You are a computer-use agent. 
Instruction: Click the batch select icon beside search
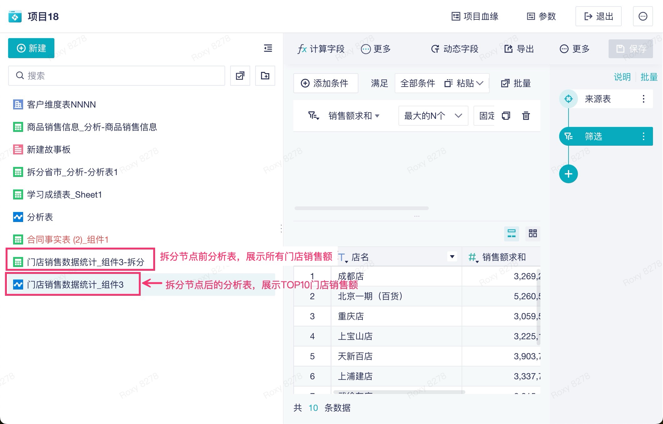pos(240,76)
